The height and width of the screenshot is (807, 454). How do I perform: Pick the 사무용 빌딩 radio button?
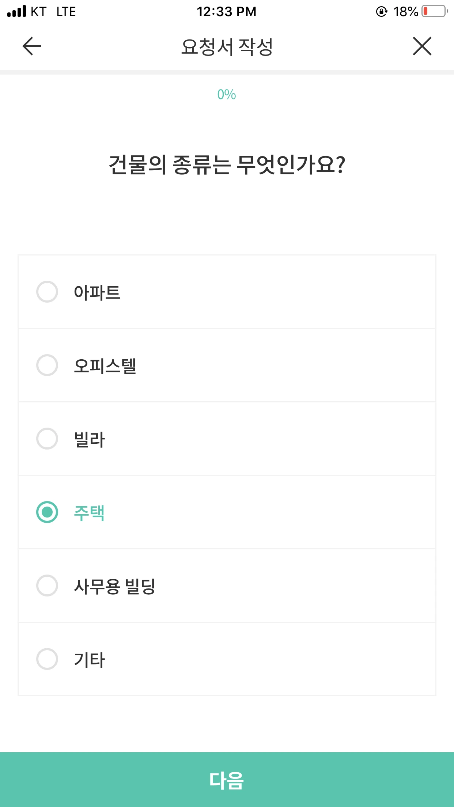click(47, 586)
